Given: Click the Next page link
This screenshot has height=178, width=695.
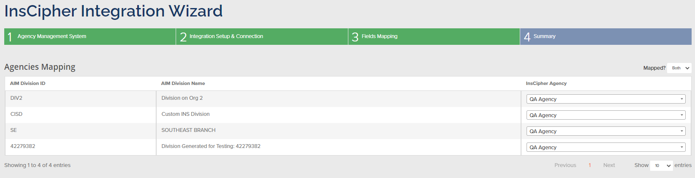Looking at the screenshot, I should click(609, 165).
